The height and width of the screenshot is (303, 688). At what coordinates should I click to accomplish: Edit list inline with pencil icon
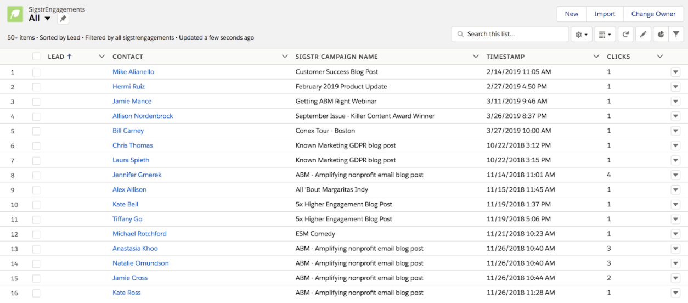coord(643,35)
